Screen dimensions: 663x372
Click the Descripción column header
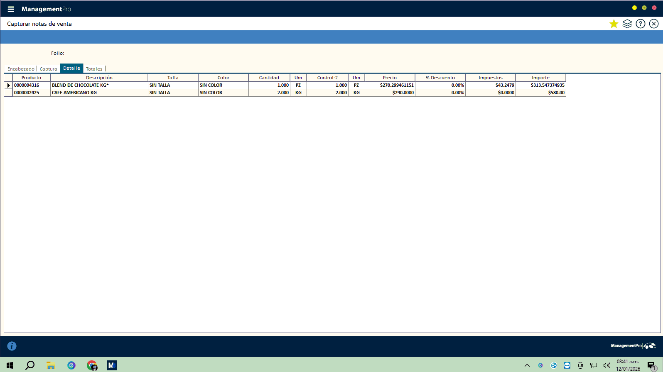click(99, 78)
